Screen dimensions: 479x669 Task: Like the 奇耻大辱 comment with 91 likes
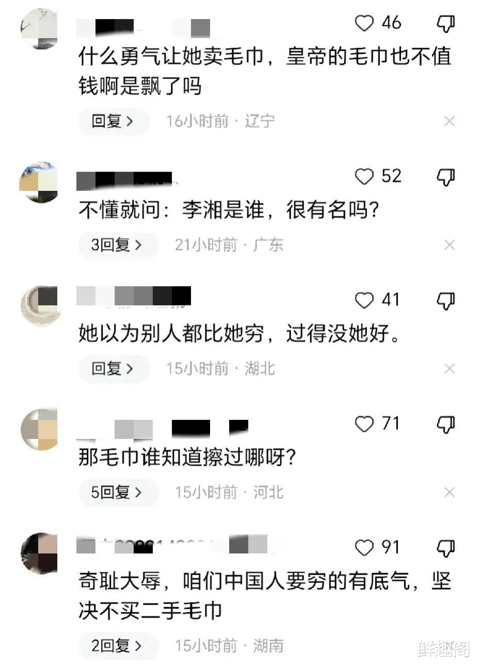364,547
